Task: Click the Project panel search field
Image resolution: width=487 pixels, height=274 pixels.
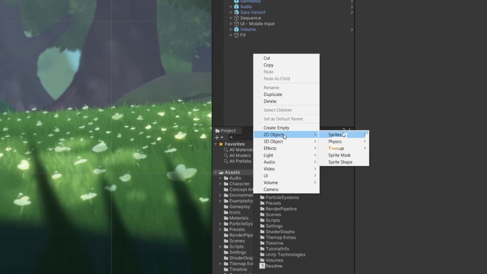Action: pos(240,137)
